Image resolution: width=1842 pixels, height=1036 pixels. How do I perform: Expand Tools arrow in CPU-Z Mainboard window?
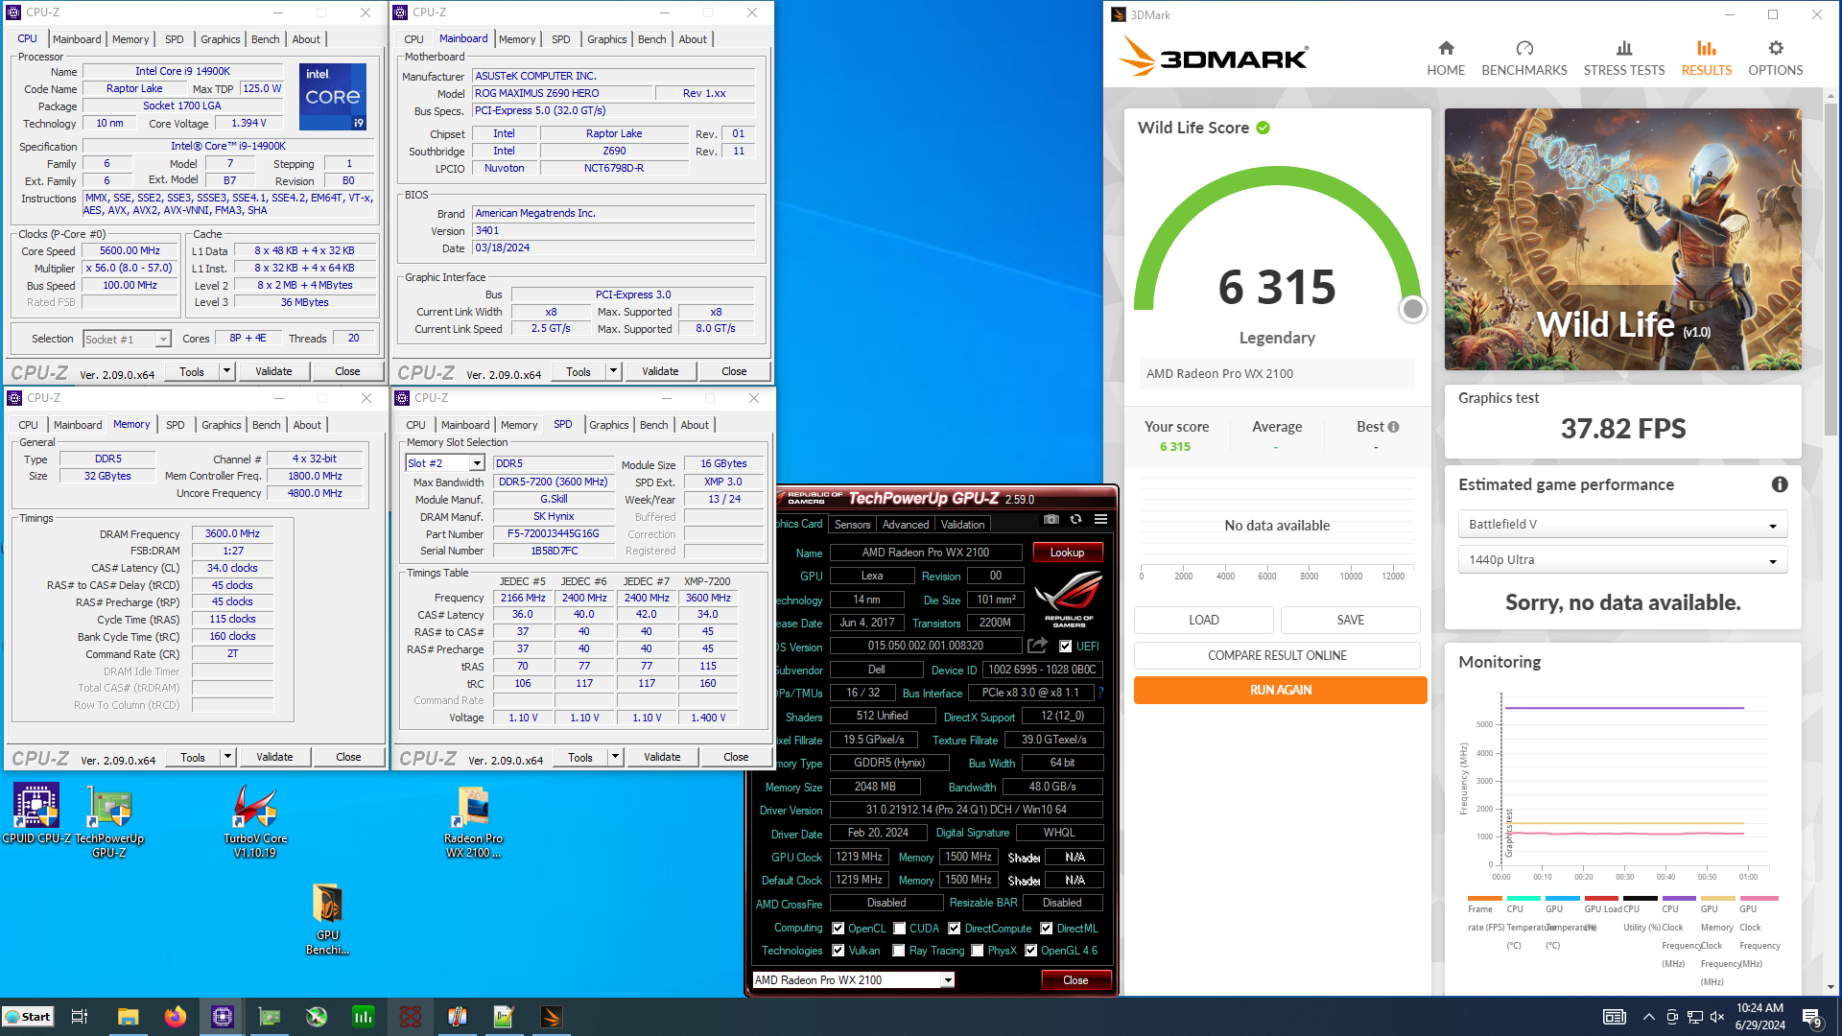point(614,371)
